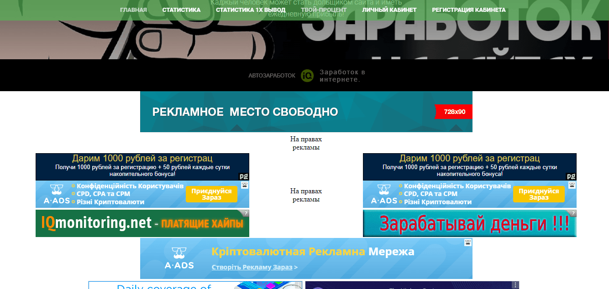Go to СТАТИСТИКА page
Image resolution: width=609 pixels, height=289 pixels.
tap(181, 10)
